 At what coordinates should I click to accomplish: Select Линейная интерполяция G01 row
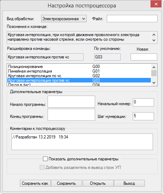(79, 71)
